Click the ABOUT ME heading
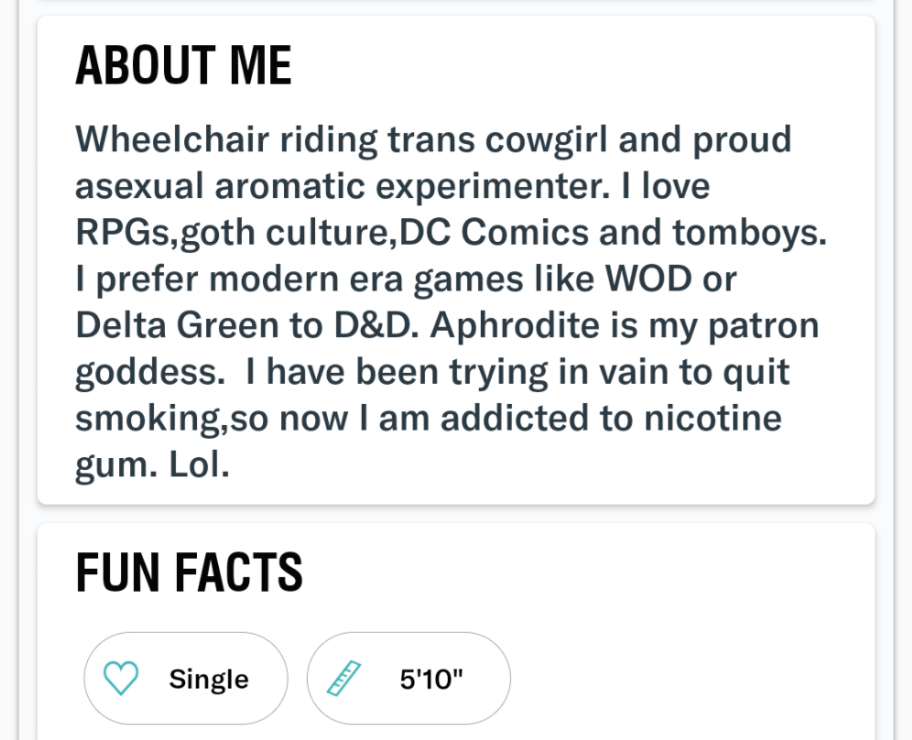This screenshot has height=740, width=912. click(183, 65)
